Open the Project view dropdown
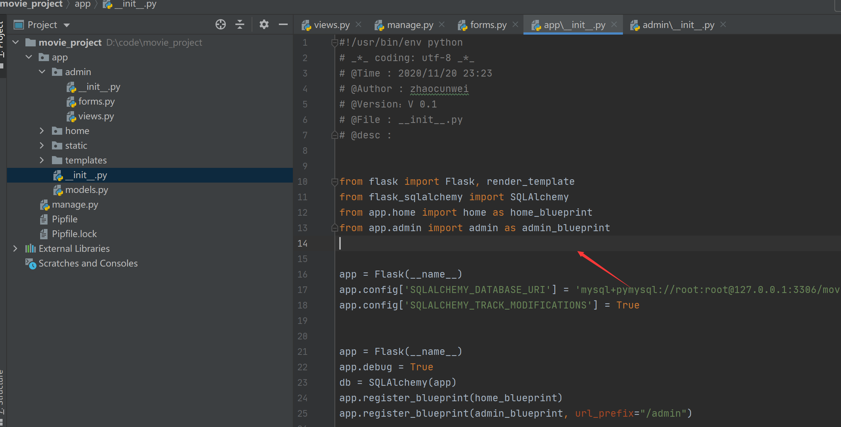841x427 pixels. point(67,25)
